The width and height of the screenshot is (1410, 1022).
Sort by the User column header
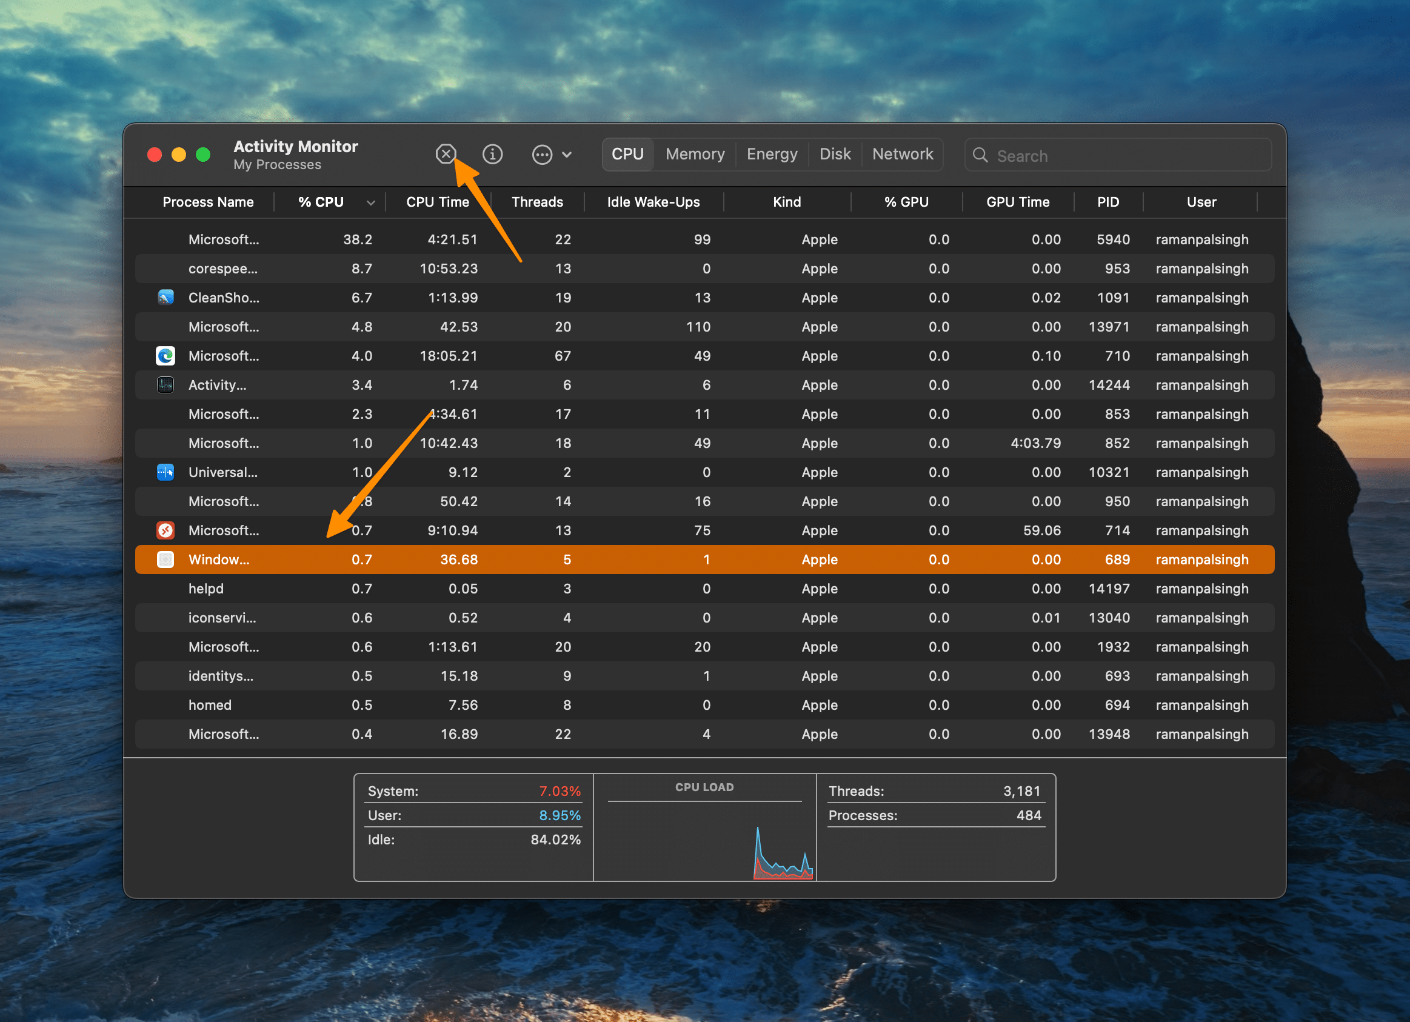click(x=1201, y=202)
